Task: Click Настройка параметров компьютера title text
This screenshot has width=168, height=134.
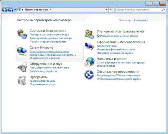Action: 44,20
